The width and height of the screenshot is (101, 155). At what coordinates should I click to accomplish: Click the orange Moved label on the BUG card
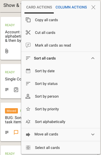11,111
